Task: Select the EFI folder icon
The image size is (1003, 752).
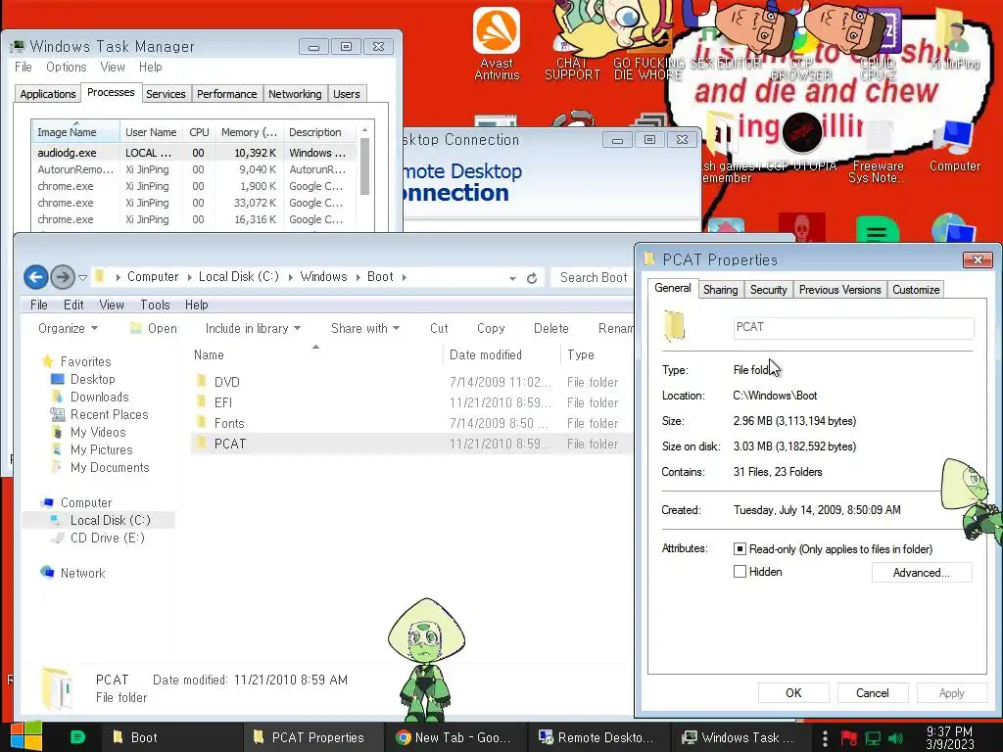Action: click(202, 402)
